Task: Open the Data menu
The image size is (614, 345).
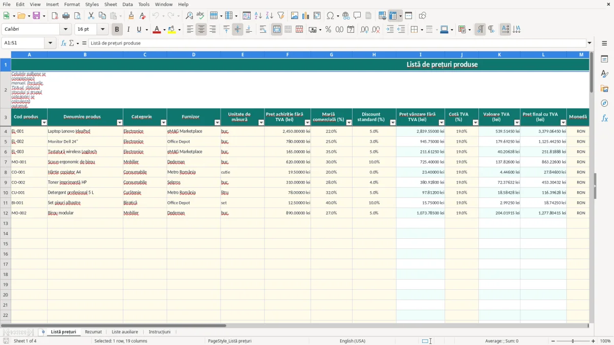Action: click(127, 4)
